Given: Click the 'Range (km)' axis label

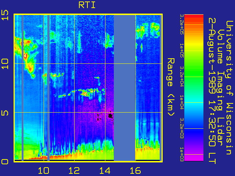Looking at the screenshot, I should 171,87.
